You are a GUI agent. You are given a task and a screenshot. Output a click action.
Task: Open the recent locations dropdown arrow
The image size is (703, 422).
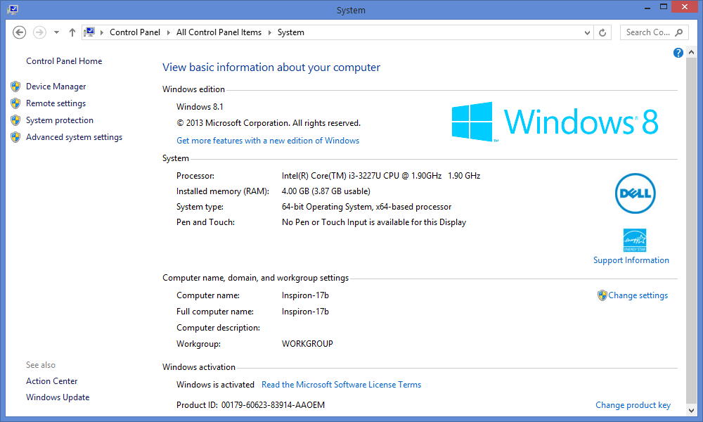tap(56, 32)
